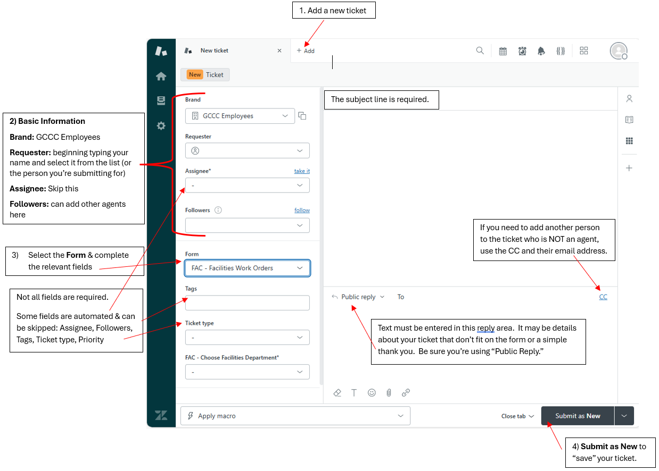Click the take it link beside Assignee

tap(302, 171)
